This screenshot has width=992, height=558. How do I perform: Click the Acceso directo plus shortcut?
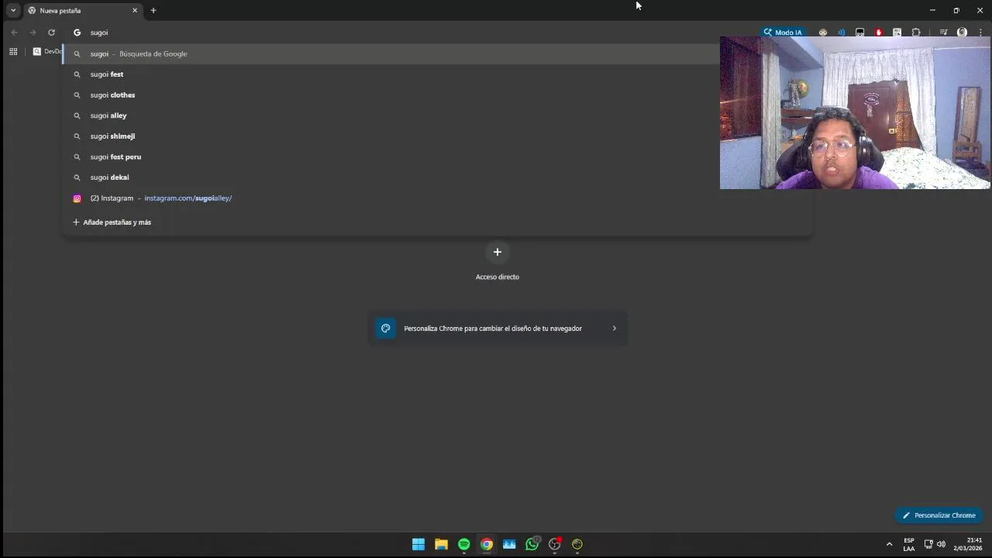(x=498, y=252)
